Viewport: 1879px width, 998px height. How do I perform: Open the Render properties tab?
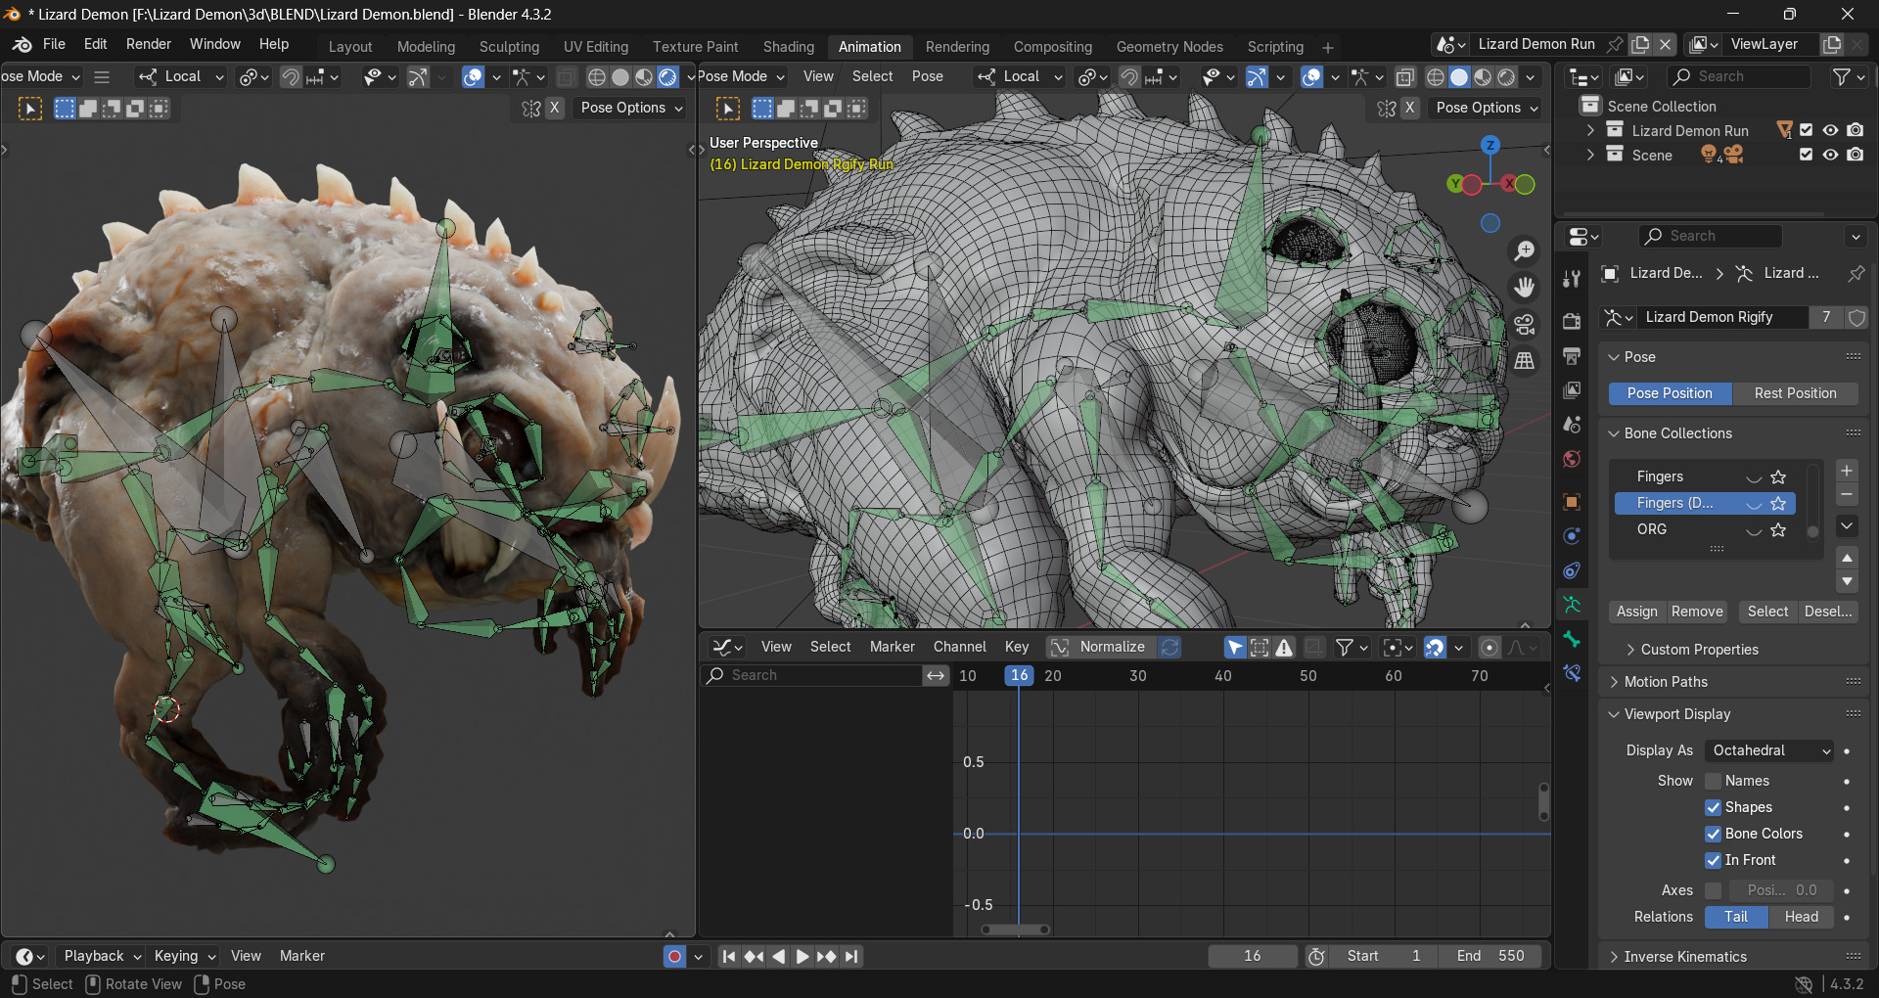click(x=1572, y=321)
